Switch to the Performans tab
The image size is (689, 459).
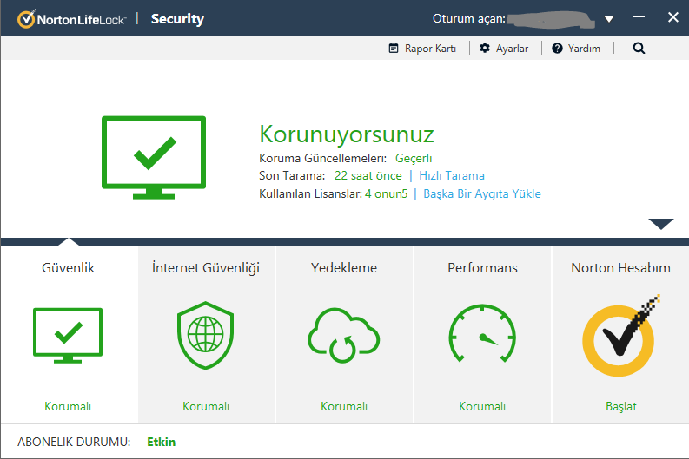pyautogui.click(x=482, y=268)
